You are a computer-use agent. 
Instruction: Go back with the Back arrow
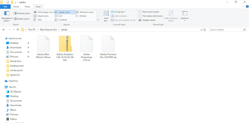4,30
